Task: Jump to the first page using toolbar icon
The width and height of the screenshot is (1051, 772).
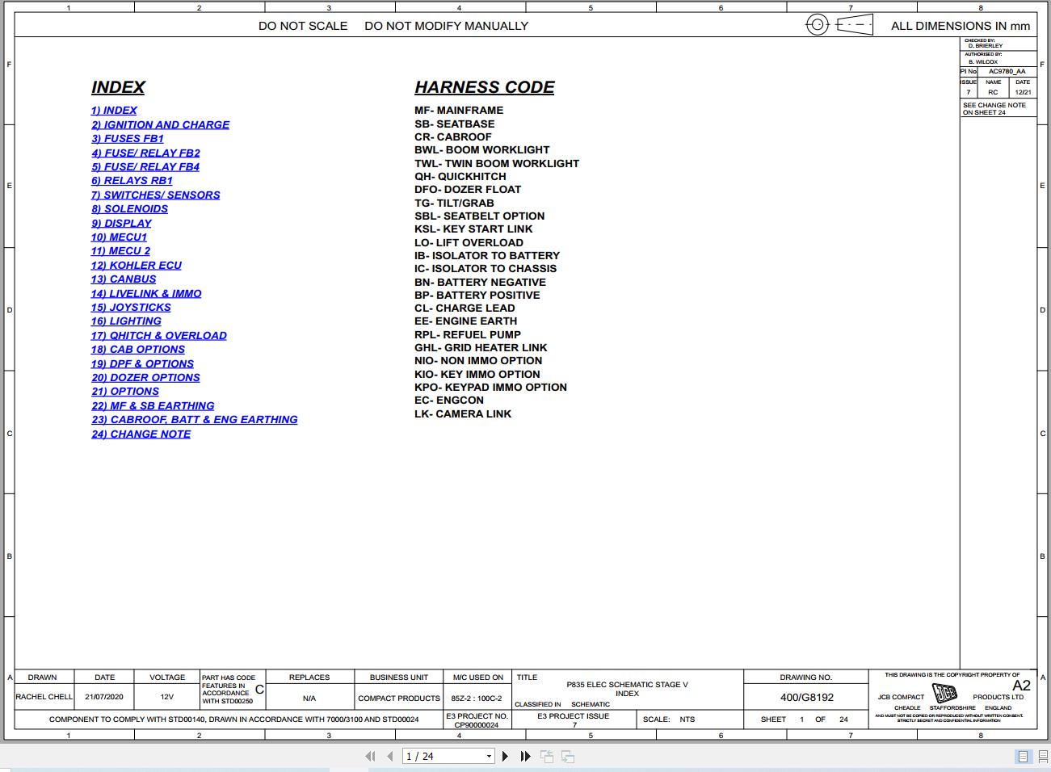Action: tap(371, 756)
